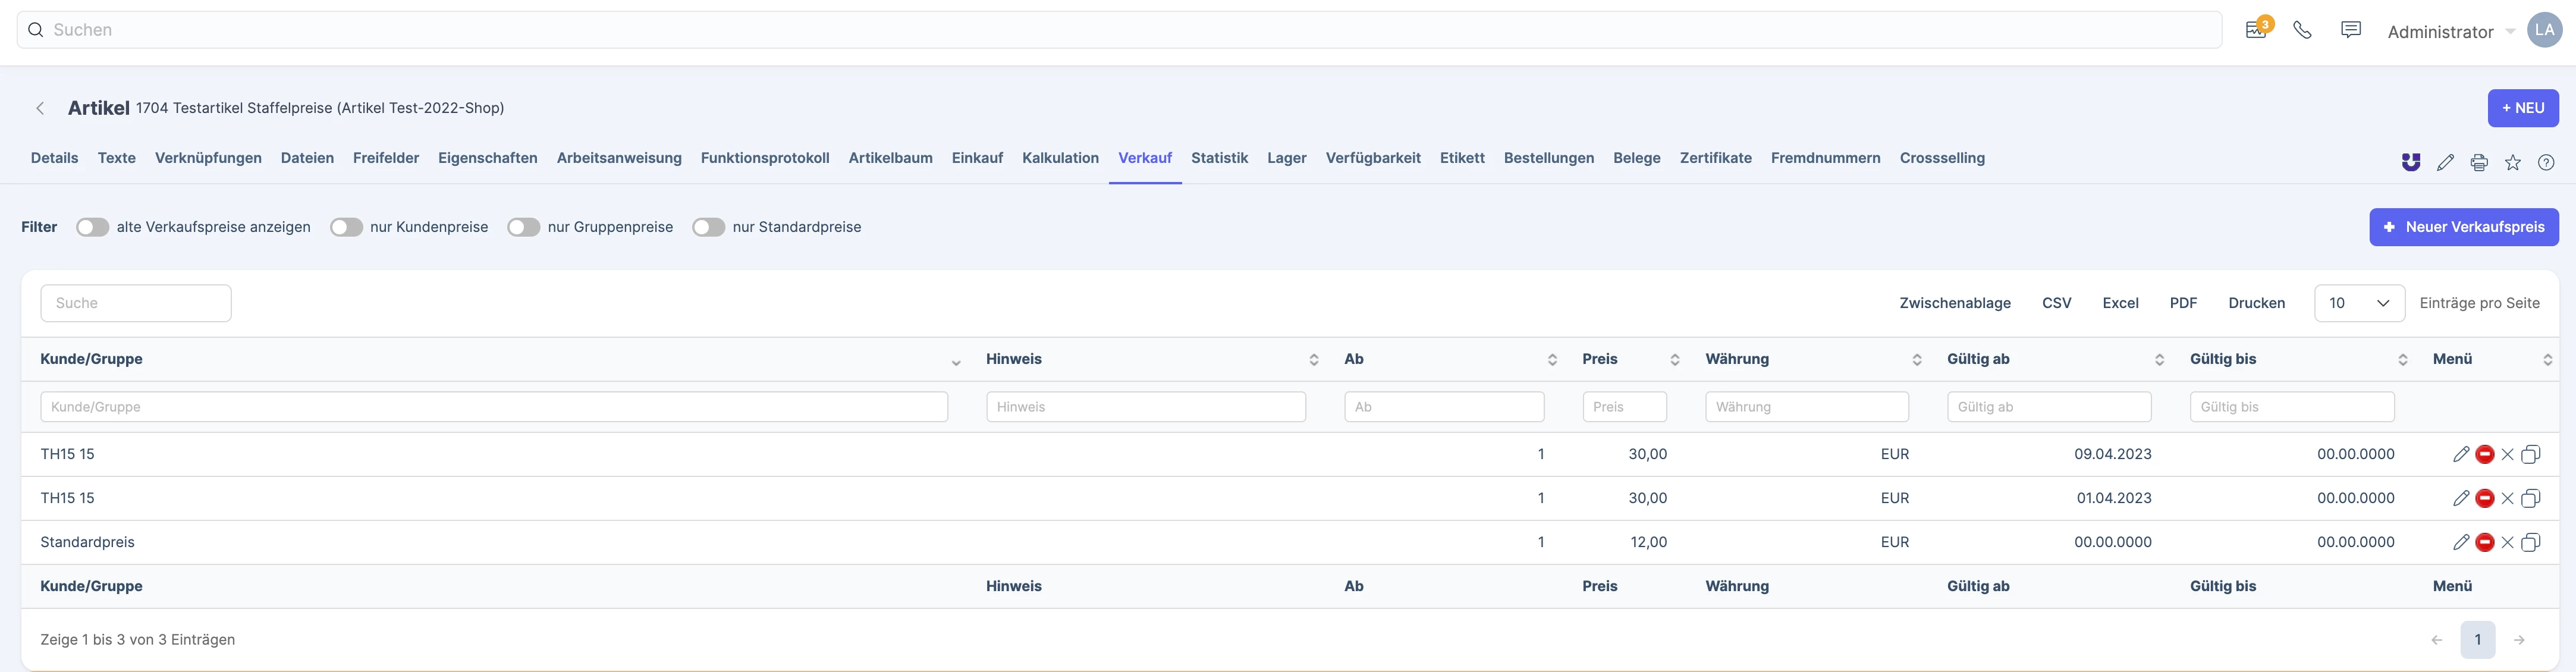
Task: Open the Einkauf tab
Action: 977,158
